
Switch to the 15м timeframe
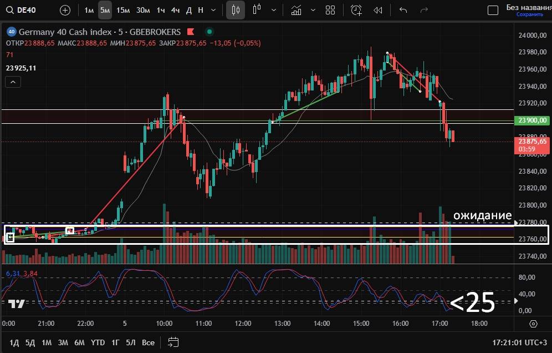(x=123, y=10)
